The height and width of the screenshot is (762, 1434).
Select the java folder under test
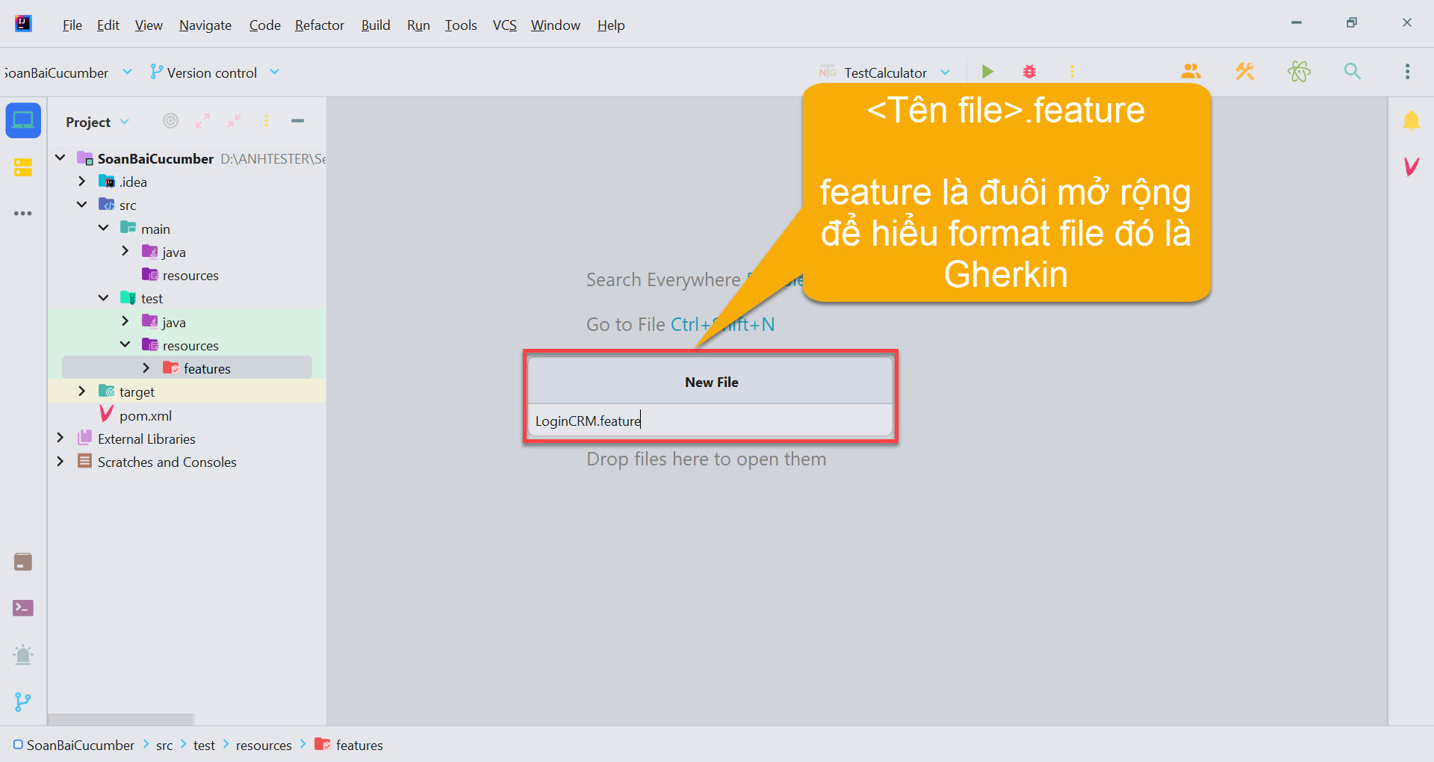(164, 322)
